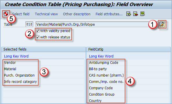172x104 pixels.
Task: Click the edit description pencil icon
Action: point(162,24)
